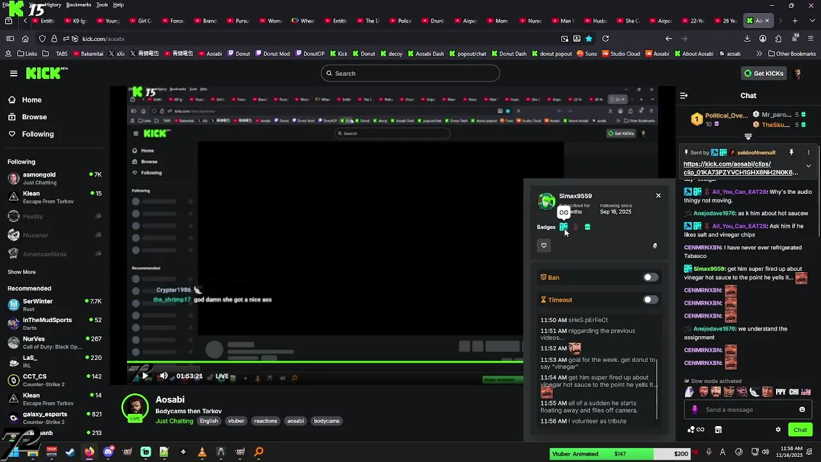Click the mute icon in user card

coord(655,246)
